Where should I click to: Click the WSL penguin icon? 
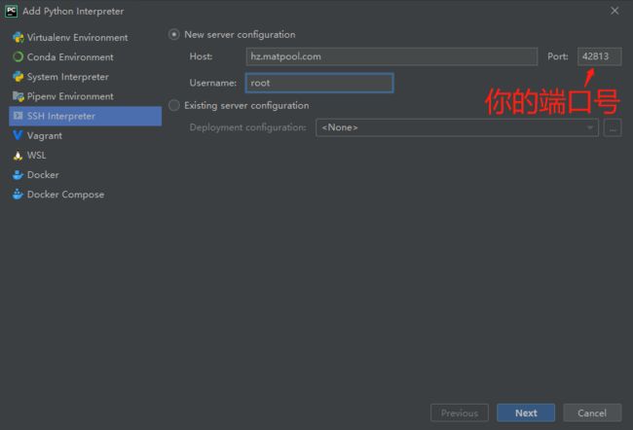18,156
